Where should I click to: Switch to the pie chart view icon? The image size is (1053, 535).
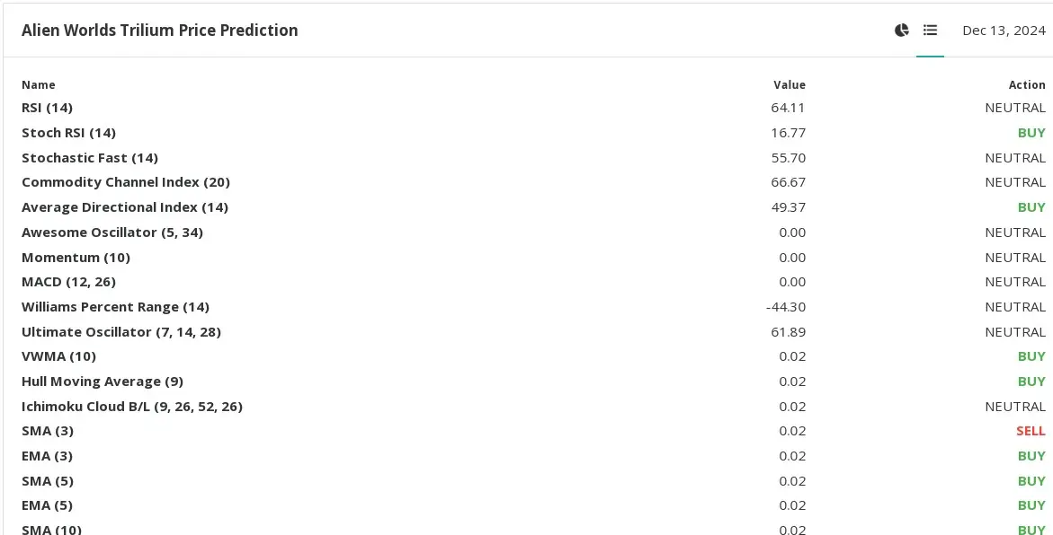[x=901, y=31]
